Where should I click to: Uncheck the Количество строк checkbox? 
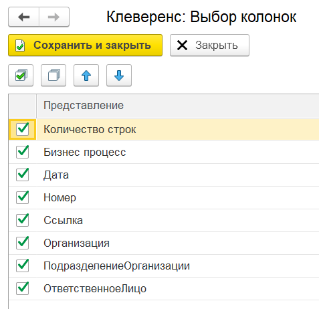coord(23,129)
